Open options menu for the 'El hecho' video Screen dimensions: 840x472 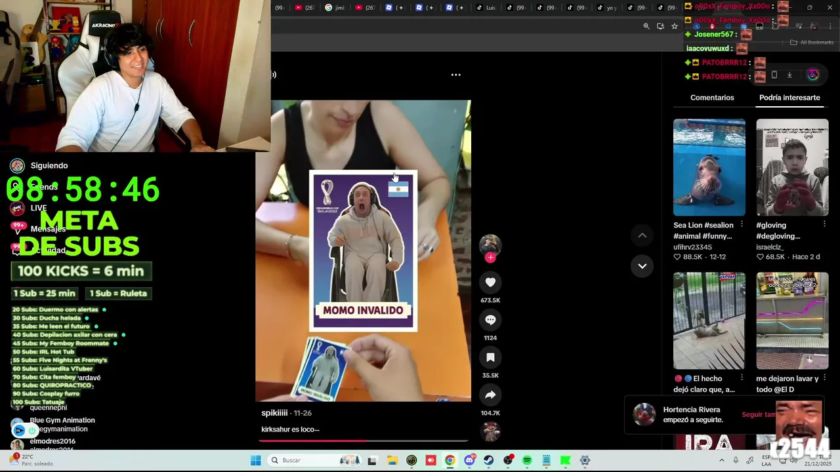click(x=742, y=378)
